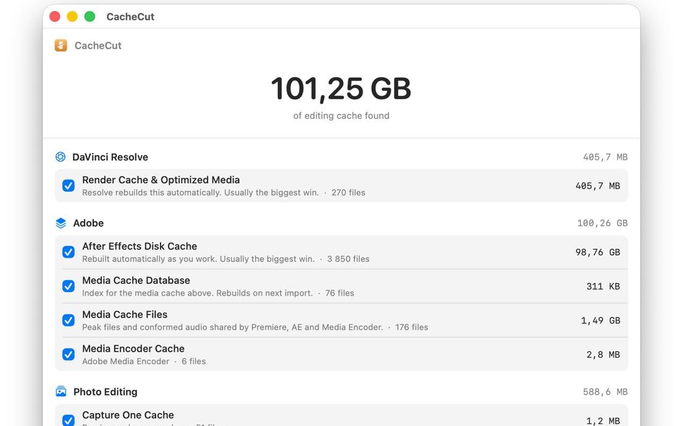The width and height of the screenshot is (683, 426).
Task: Toggle the Media Cache Files checkbox
Action: pos(69,321)
